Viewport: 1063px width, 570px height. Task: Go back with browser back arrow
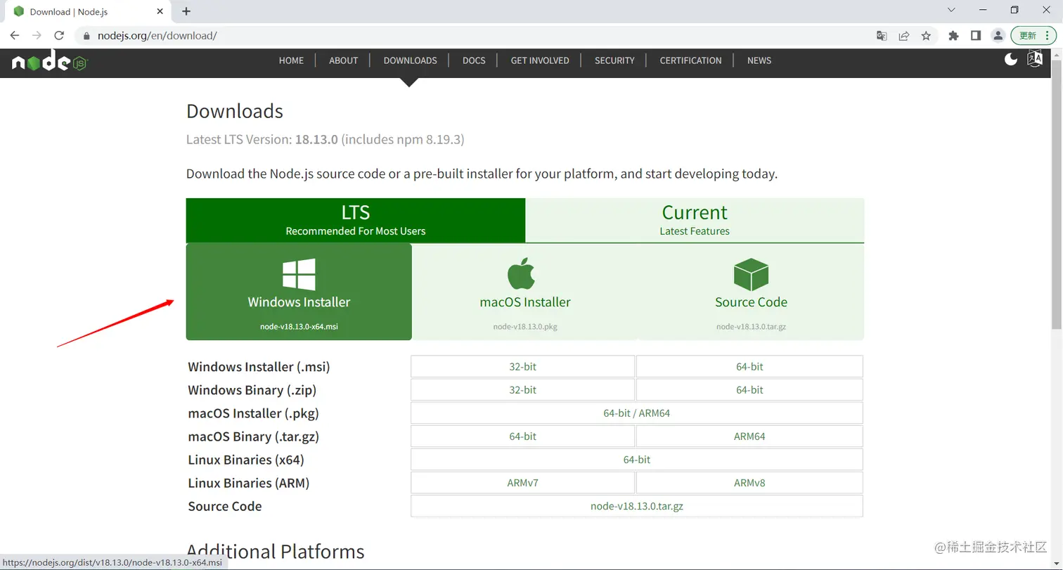[x=15, y=35]
